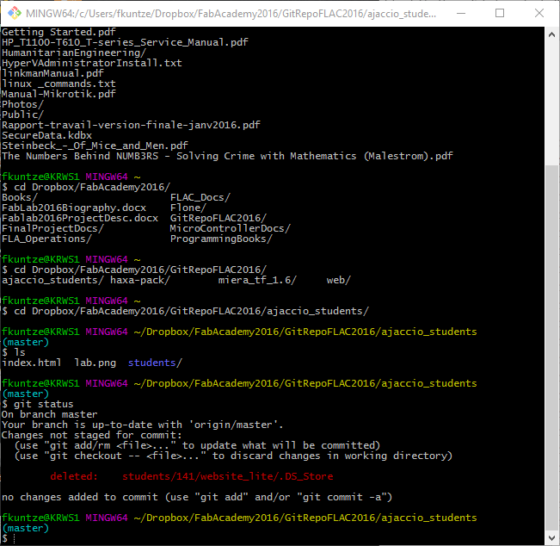The width and height of the screenshot is (560, 546).
Task: Click "up-to-date with 'origin/master'" line
Action: click(x=142, y=425)
